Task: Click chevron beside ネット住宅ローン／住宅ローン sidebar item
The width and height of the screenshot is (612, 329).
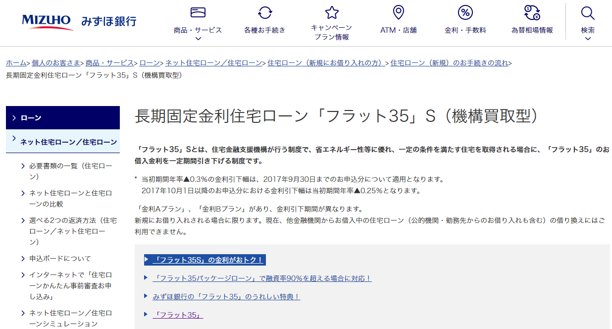Action: (14, 138)
